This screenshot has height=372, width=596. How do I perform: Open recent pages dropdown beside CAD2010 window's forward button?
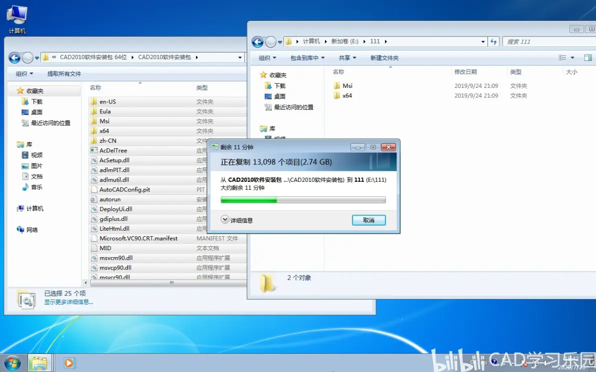click(x=37, y=58)
